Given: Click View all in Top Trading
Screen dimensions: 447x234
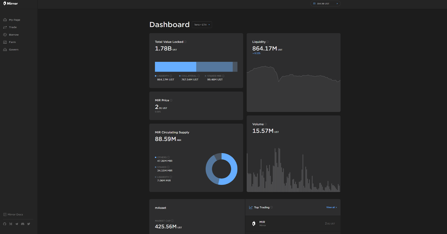Looking at the screenshot, I should [332, 207].
